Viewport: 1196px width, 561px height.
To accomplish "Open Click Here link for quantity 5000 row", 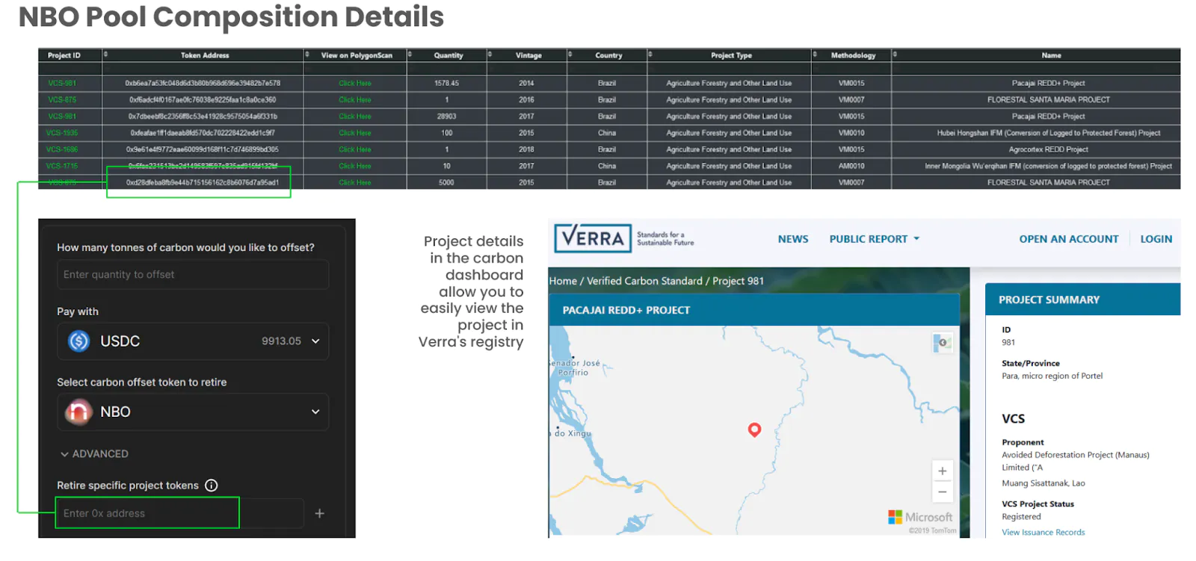I will (354, 182).
